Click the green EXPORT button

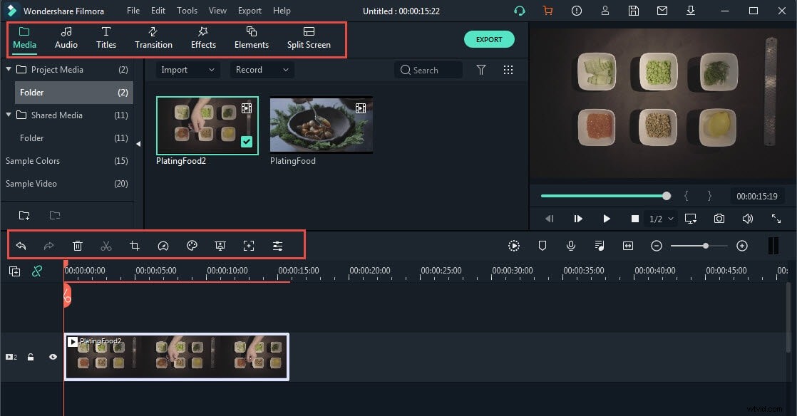[489, 39]
